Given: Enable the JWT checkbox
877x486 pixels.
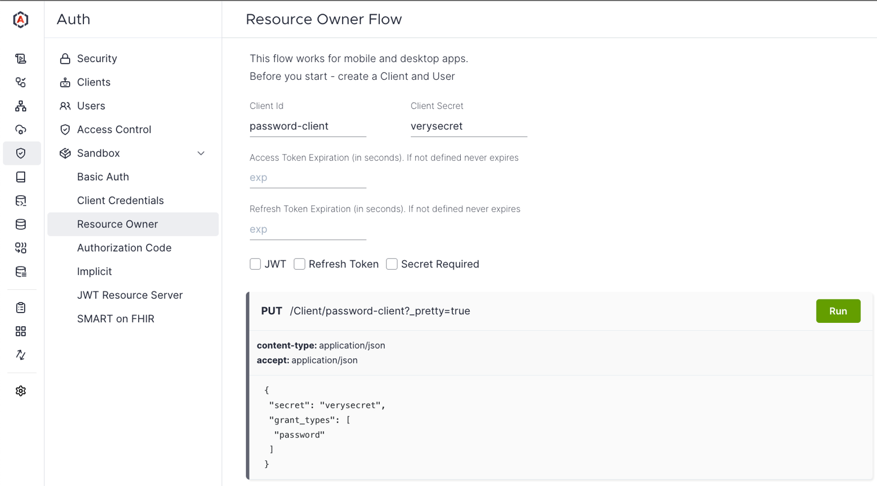Looking at the screenshot, I should [255, 264].
